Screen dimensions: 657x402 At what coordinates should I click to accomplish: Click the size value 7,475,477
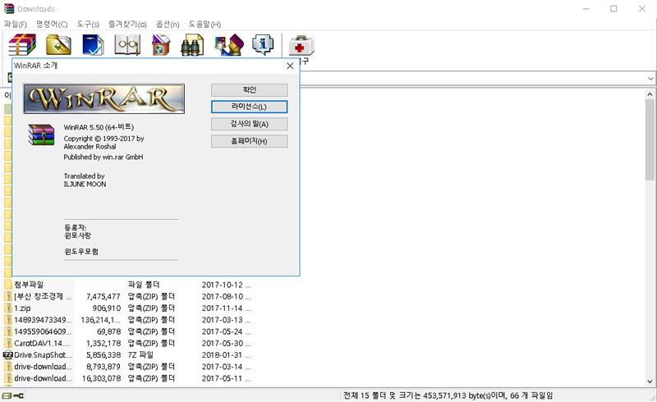(103, 296)
